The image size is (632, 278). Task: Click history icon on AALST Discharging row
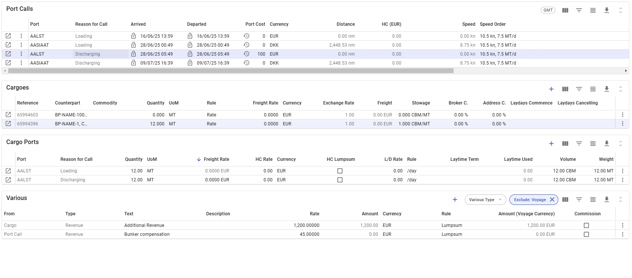(x=246, y=54)
